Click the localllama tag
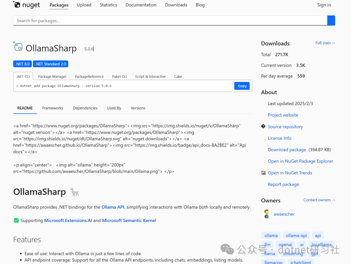 tap(321, 245)
